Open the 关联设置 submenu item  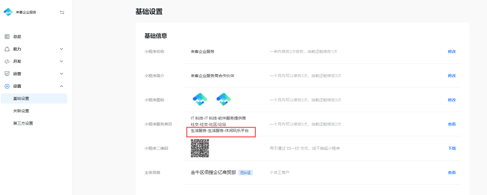(x=21, y=111)
